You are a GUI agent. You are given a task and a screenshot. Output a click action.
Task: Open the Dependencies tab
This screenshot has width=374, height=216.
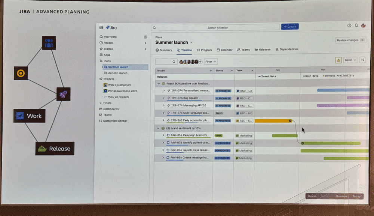click(x=287, y=49)
